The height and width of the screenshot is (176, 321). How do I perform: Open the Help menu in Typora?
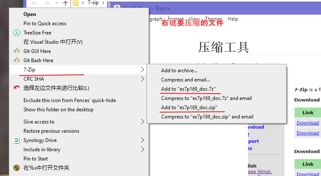coord(233,19)
